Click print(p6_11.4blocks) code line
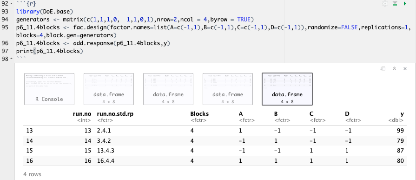Screen dimensions: 416x180 coord(50,51)
